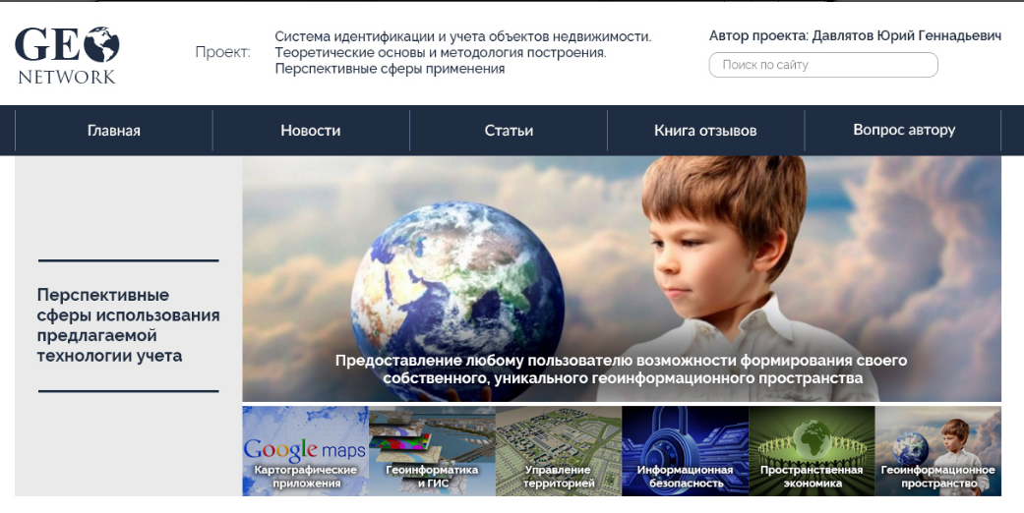The image size is (1024, 513).
Task: Select Картографические приложения thumbnail
Action: (x=306, y=451)
